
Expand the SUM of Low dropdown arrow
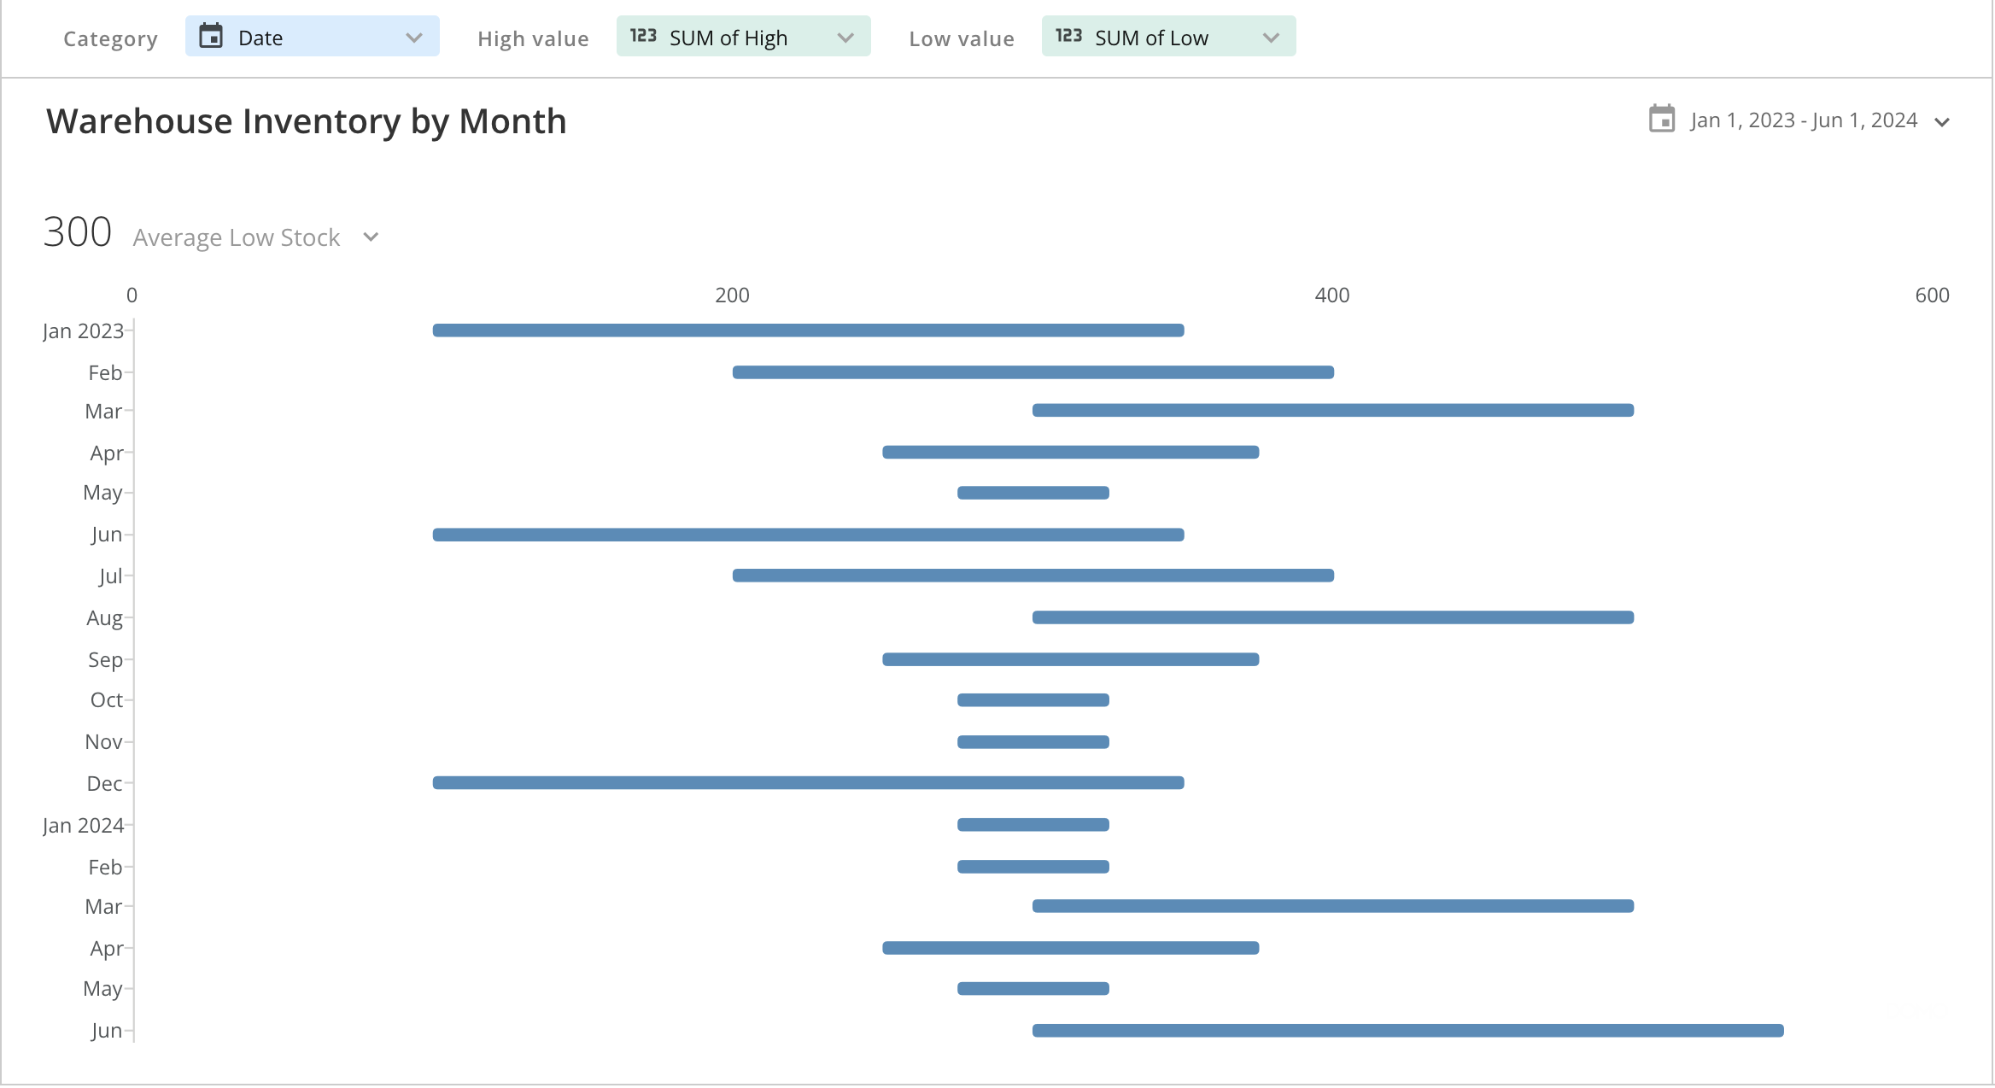pos(1271,38)
